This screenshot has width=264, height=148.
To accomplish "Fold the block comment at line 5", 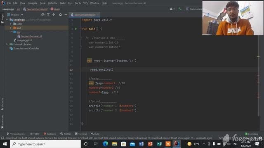I will point(81,38).
